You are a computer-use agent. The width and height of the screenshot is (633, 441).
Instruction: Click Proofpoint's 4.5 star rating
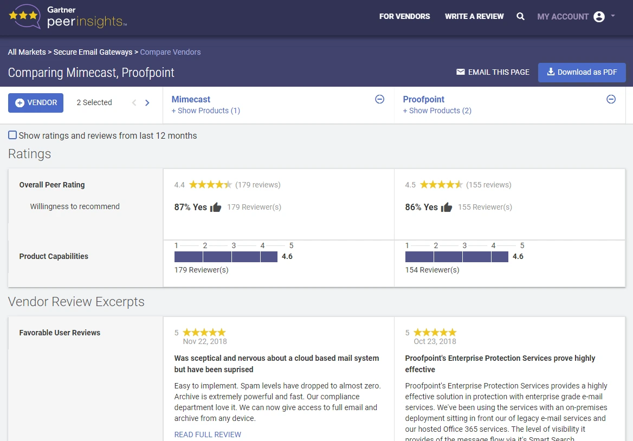coord(441,185)
